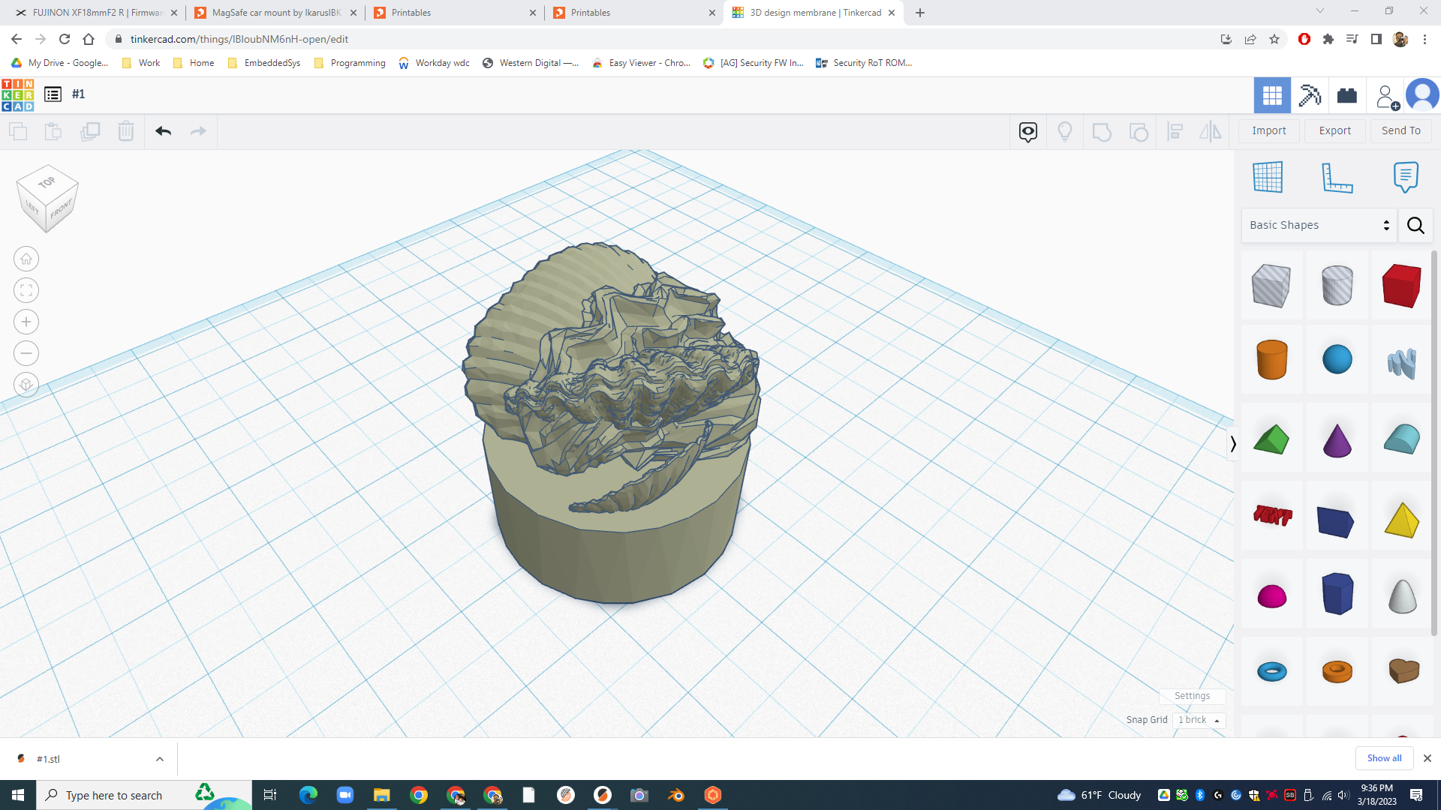This screenshot has height=810, width=1441.
Task: Click the Home view button
Action: point(26,259)
